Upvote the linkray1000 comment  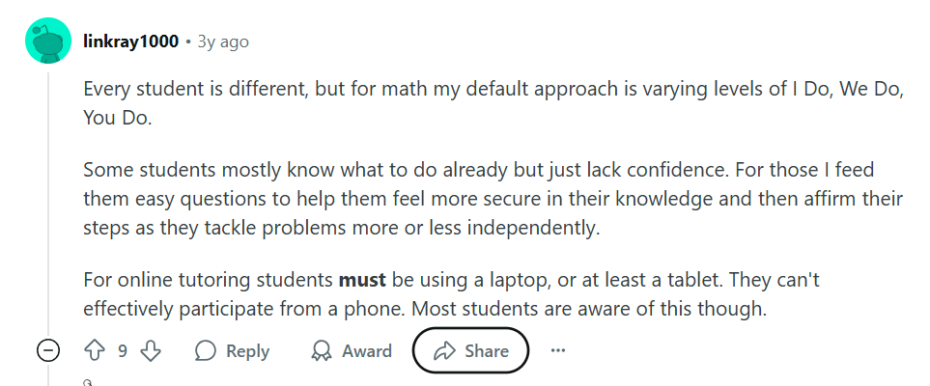point(95,351)
